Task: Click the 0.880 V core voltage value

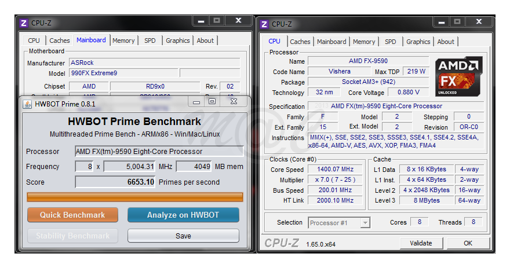Action: 409,92
